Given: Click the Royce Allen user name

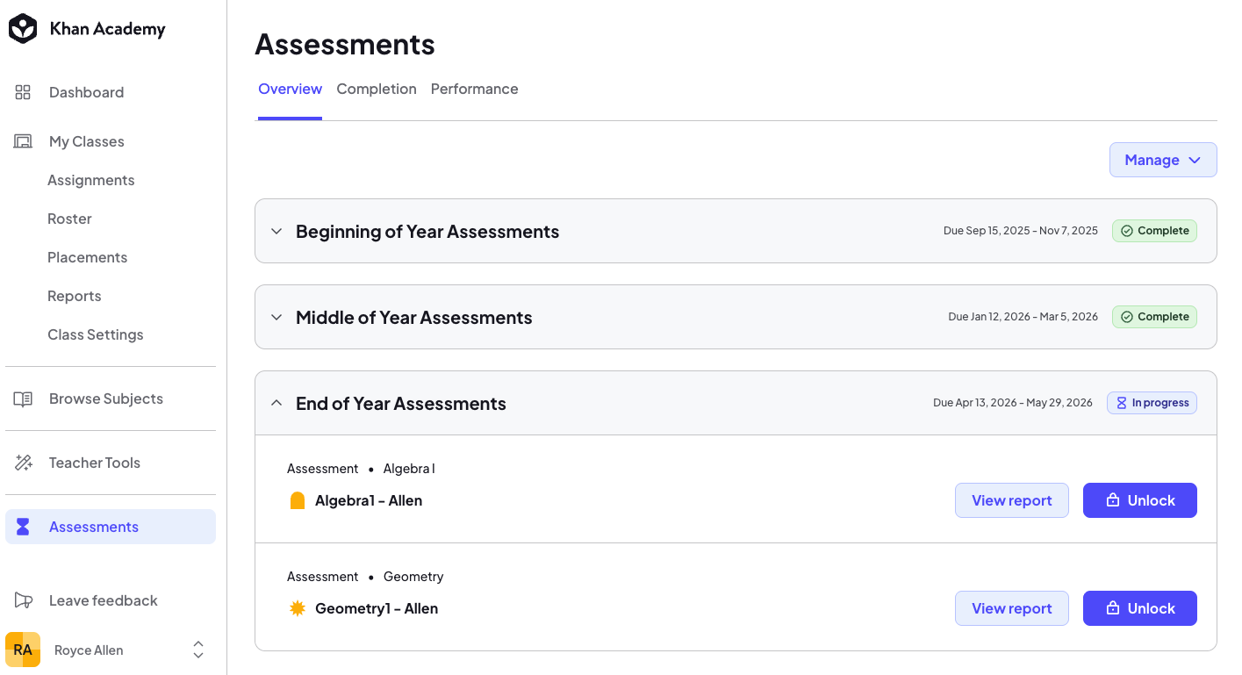Looking at the screenshot, I should [89, 650].
